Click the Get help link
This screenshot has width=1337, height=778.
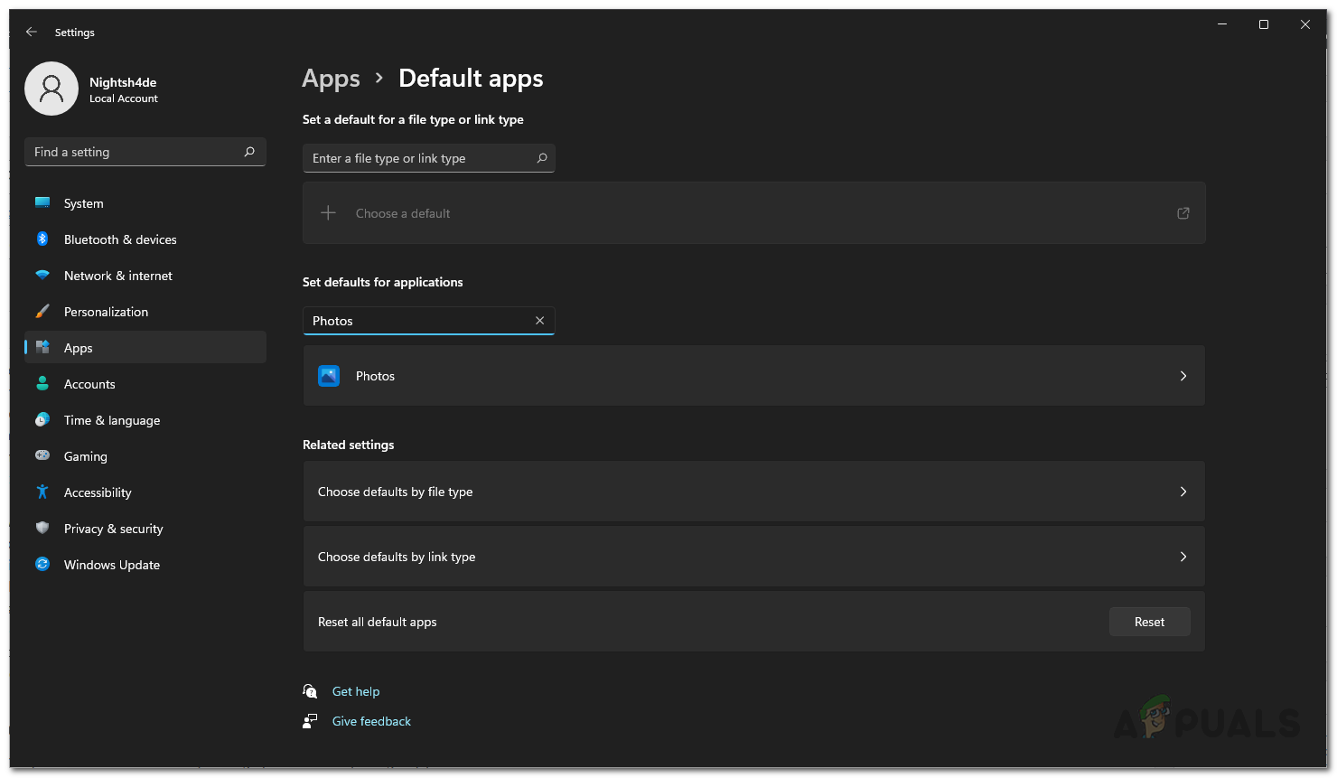pyautogui.click(x=356, y=691)
